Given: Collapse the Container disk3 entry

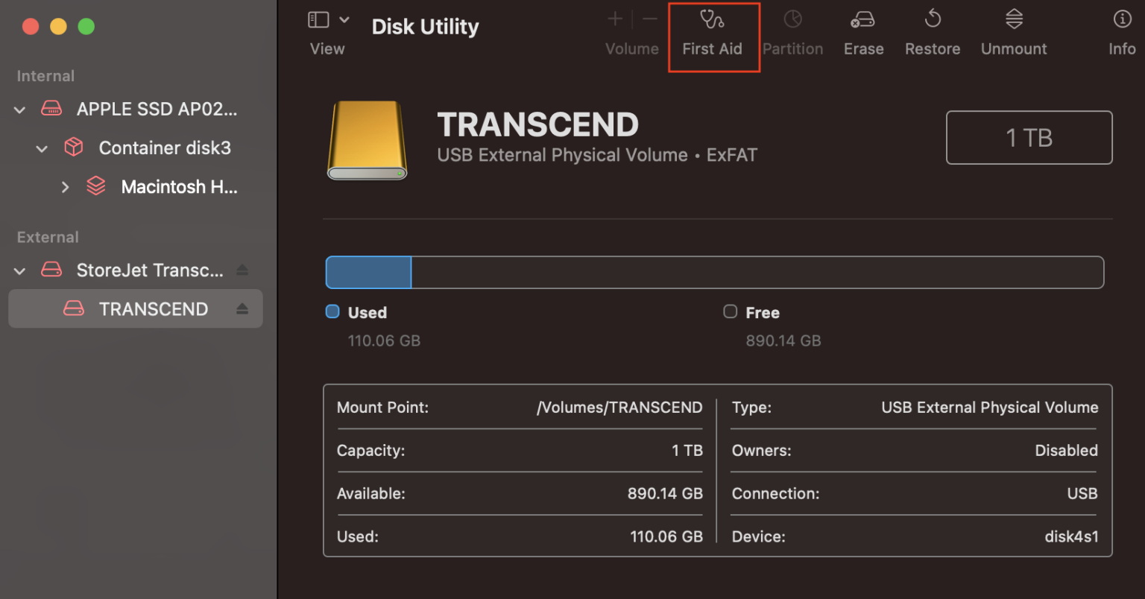Looking at the screenshot, I should coord(42,149).
